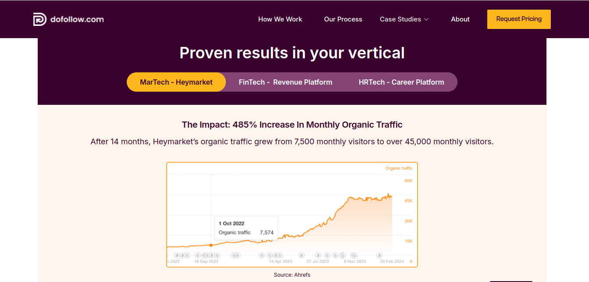Click the organic traffic chart image
589x282 pixels.
tap(292, 214)
